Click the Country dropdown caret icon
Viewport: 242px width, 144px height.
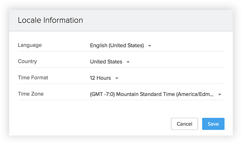(128, 62)
